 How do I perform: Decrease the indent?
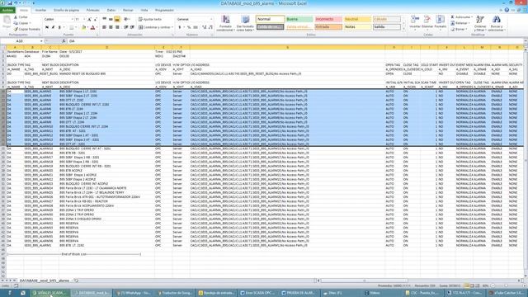coord(125,27)
